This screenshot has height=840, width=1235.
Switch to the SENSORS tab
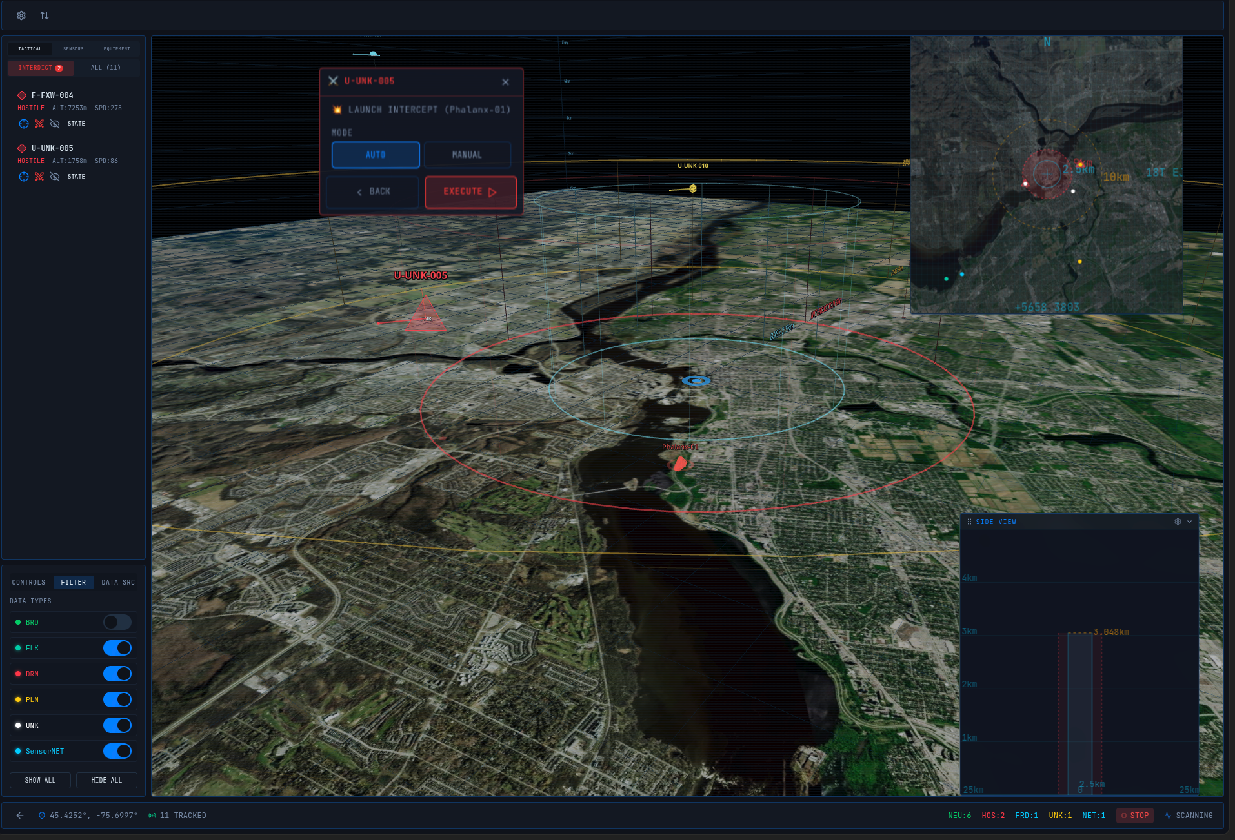(x=73, y=48)
